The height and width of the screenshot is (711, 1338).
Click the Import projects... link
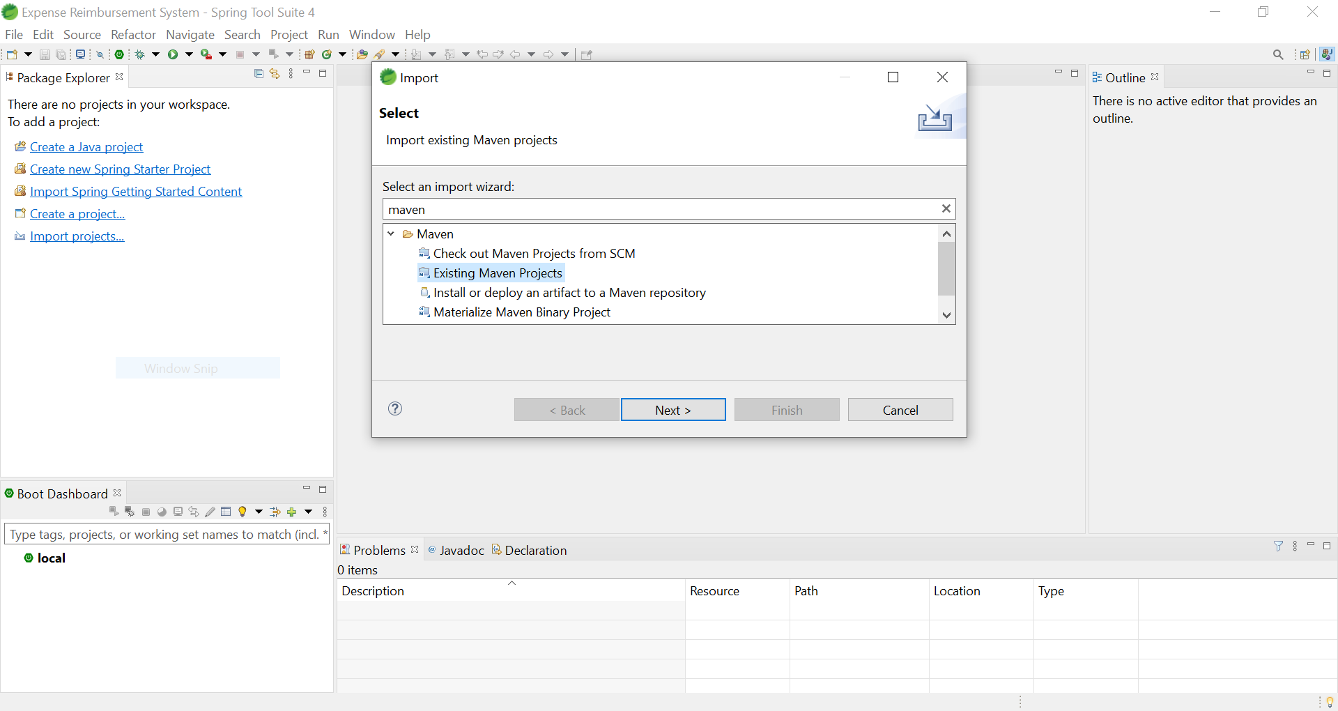pyautogui.click(x=77, y=236)
